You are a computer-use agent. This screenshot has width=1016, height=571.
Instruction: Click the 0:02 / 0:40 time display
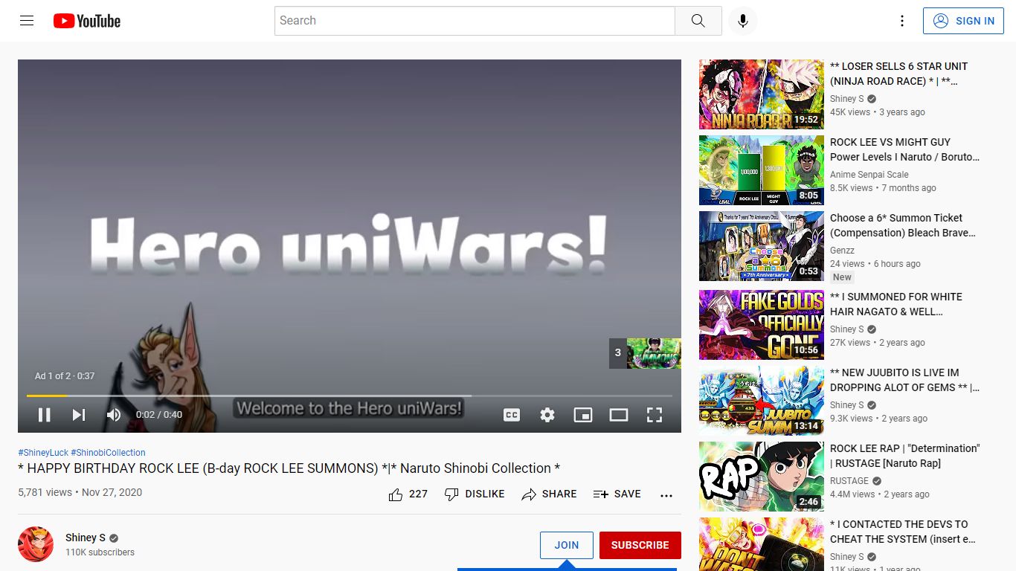[159, 415]
